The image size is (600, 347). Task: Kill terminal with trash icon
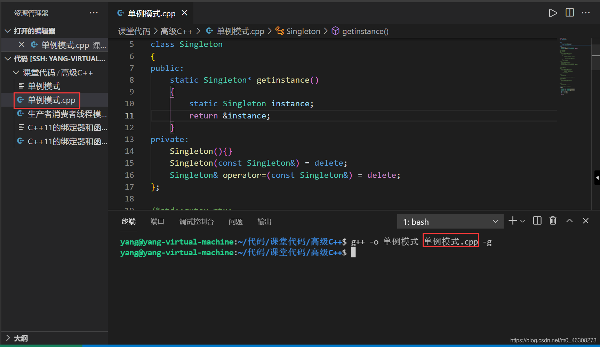(x=553, y=221)
